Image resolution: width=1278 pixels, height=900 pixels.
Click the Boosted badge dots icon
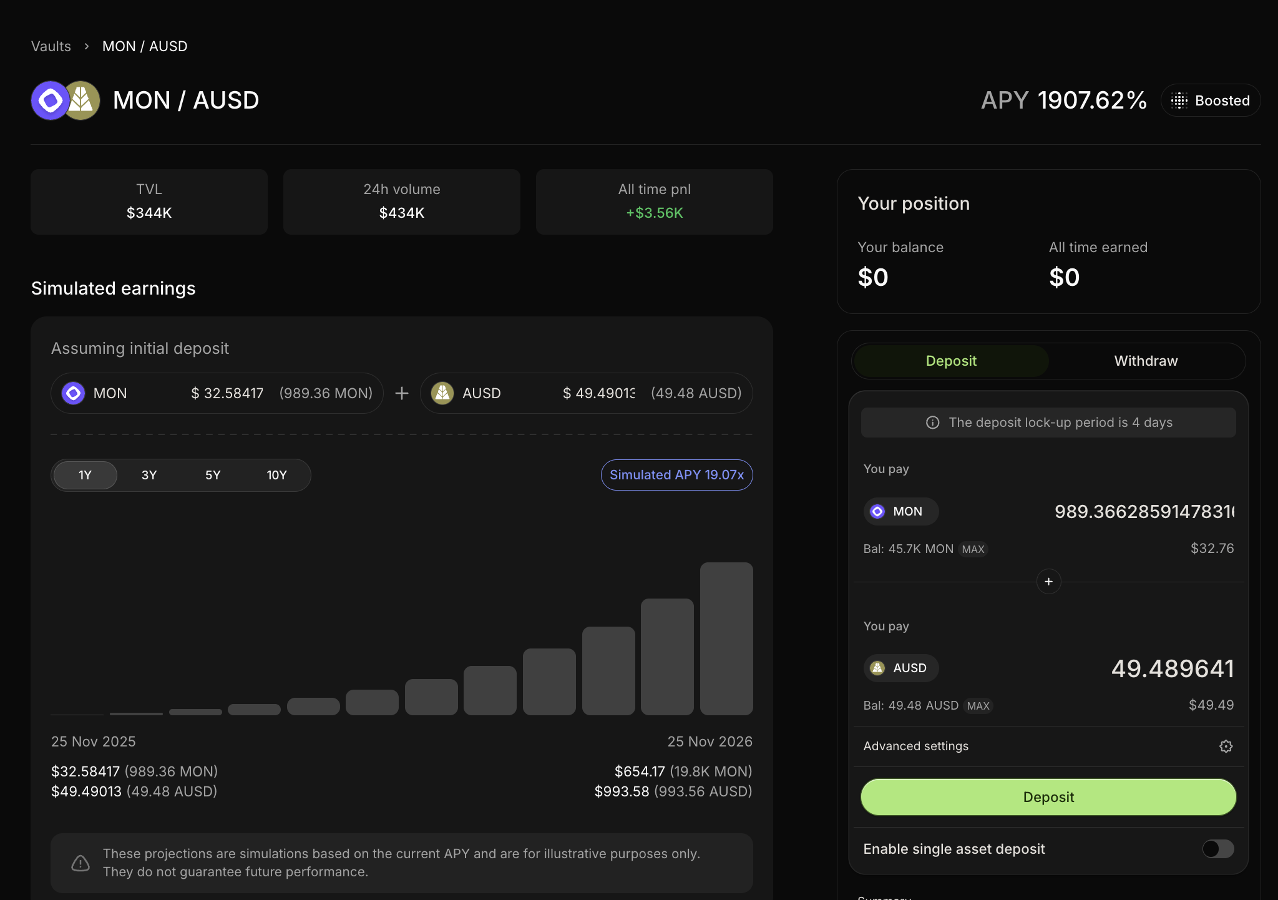pyautogui.click(x=1179, y=100)
